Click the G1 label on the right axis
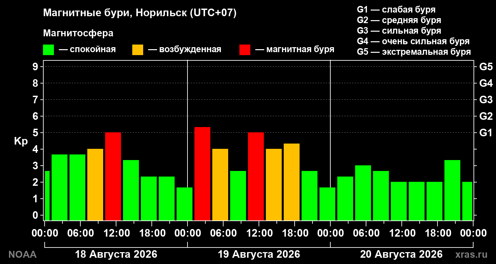The width and height of the screenshot is (496, 264). [x=486, y=133]
